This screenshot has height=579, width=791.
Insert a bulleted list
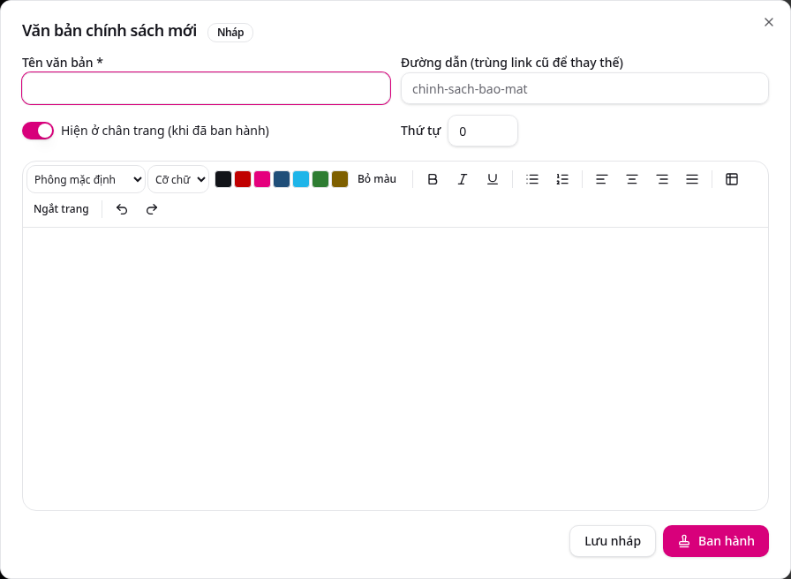[x=532, y=179]
